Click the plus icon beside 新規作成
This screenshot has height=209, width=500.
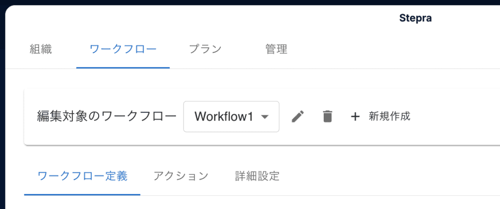point(355,117)
